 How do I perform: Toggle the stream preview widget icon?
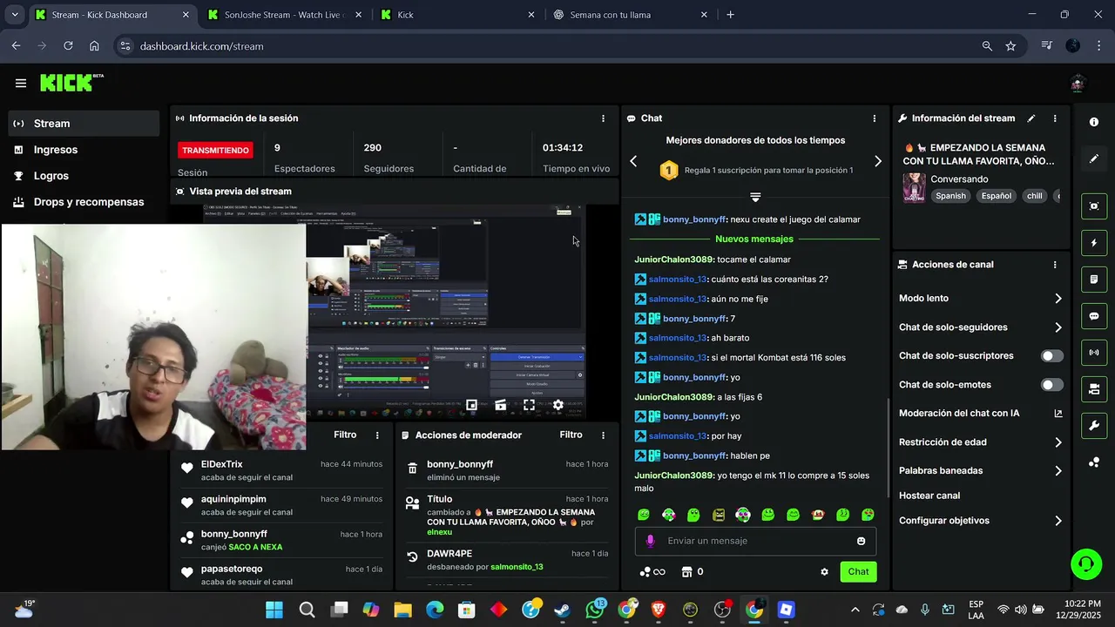(x=1094, y=206)
